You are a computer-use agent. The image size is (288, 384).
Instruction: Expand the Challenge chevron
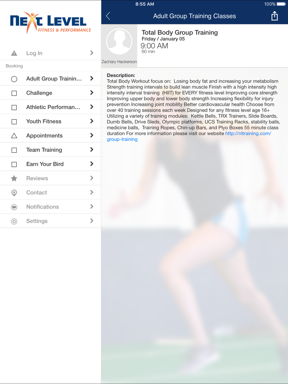click(x=92, y=93)
